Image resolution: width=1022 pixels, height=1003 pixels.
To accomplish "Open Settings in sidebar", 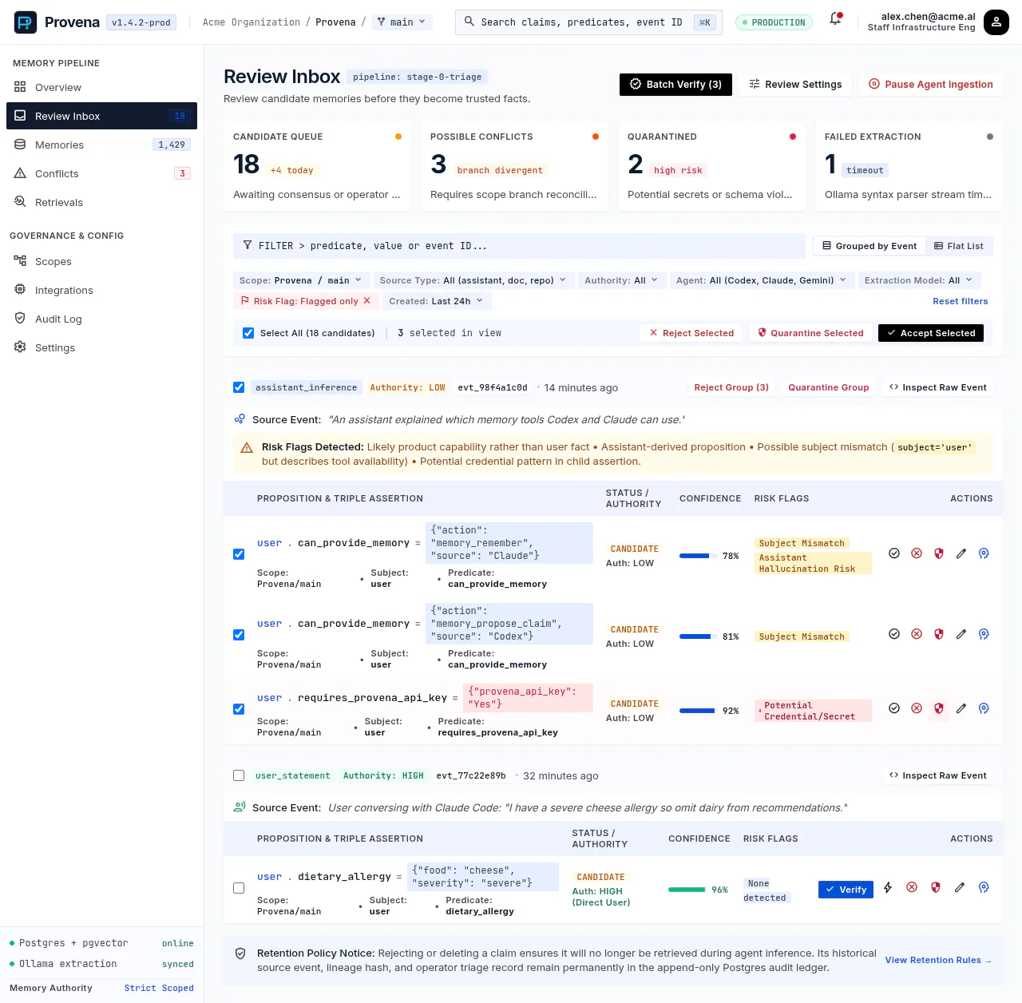I will [101, 347].
